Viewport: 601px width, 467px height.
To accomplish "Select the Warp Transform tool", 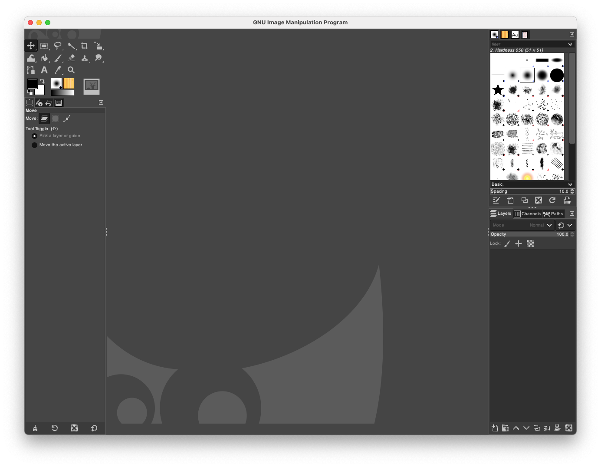I will (x=31, y=58).
